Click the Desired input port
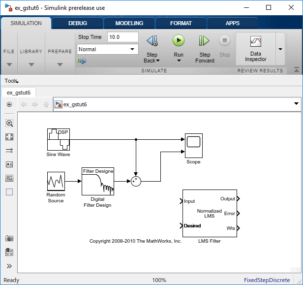303x285 pixels. click(x=181, y=225)
